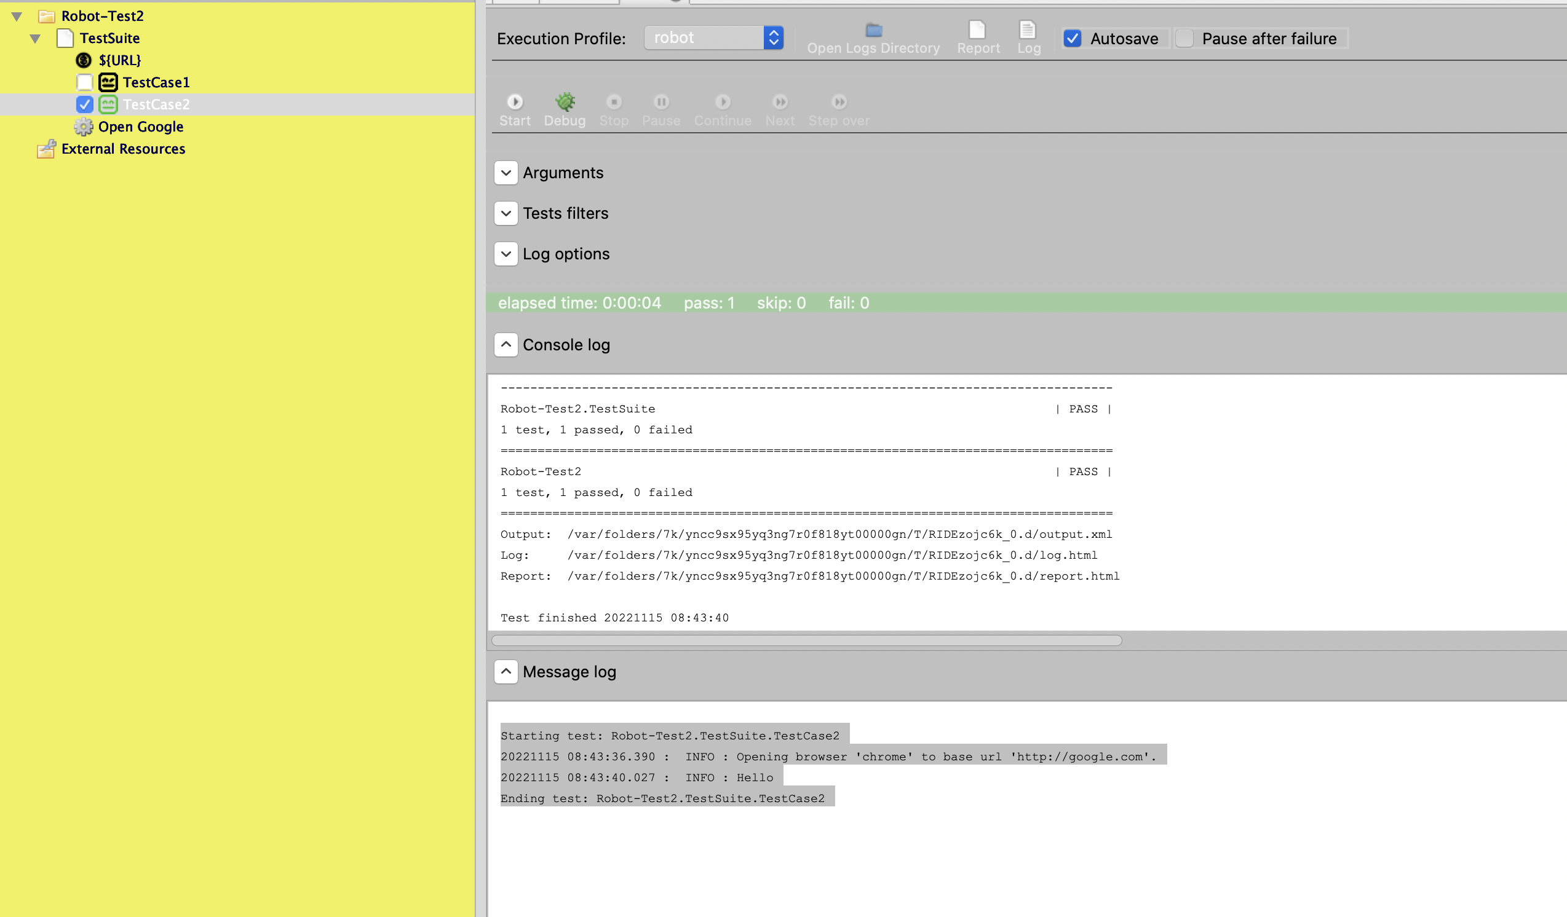Click the Stop execution button
Viewport: 1567px width, 917px height.
pos(614,111)
